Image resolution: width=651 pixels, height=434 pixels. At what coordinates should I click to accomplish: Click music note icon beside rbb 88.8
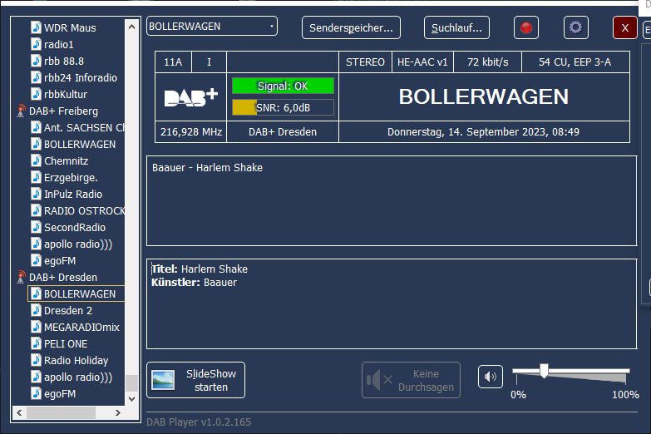point(36,61)
